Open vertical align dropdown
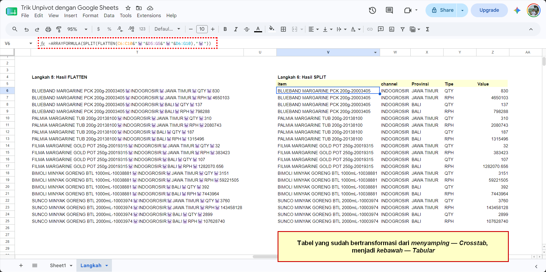The image size is (546, 272). pyautogui.click(x=328, y=29)
